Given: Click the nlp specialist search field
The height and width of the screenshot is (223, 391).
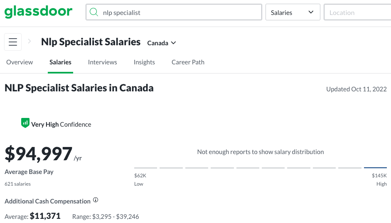Looking at the screenshot, I should 174,12.
